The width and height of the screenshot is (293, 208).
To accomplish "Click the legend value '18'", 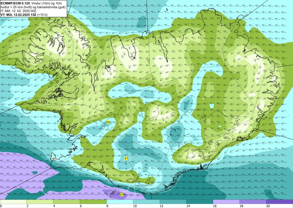I will coord(241,206).
